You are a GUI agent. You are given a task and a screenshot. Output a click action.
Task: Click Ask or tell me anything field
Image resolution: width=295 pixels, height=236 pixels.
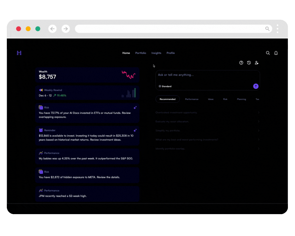pos(208,80)
